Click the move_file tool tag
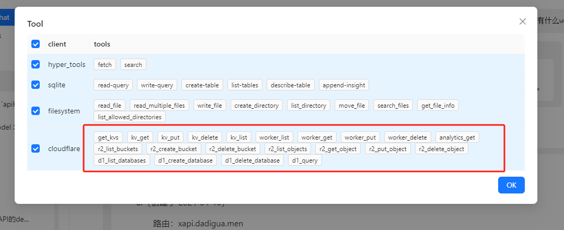Image resolution: width=564 pixels, height=230 pixels. tap(352, 106)
